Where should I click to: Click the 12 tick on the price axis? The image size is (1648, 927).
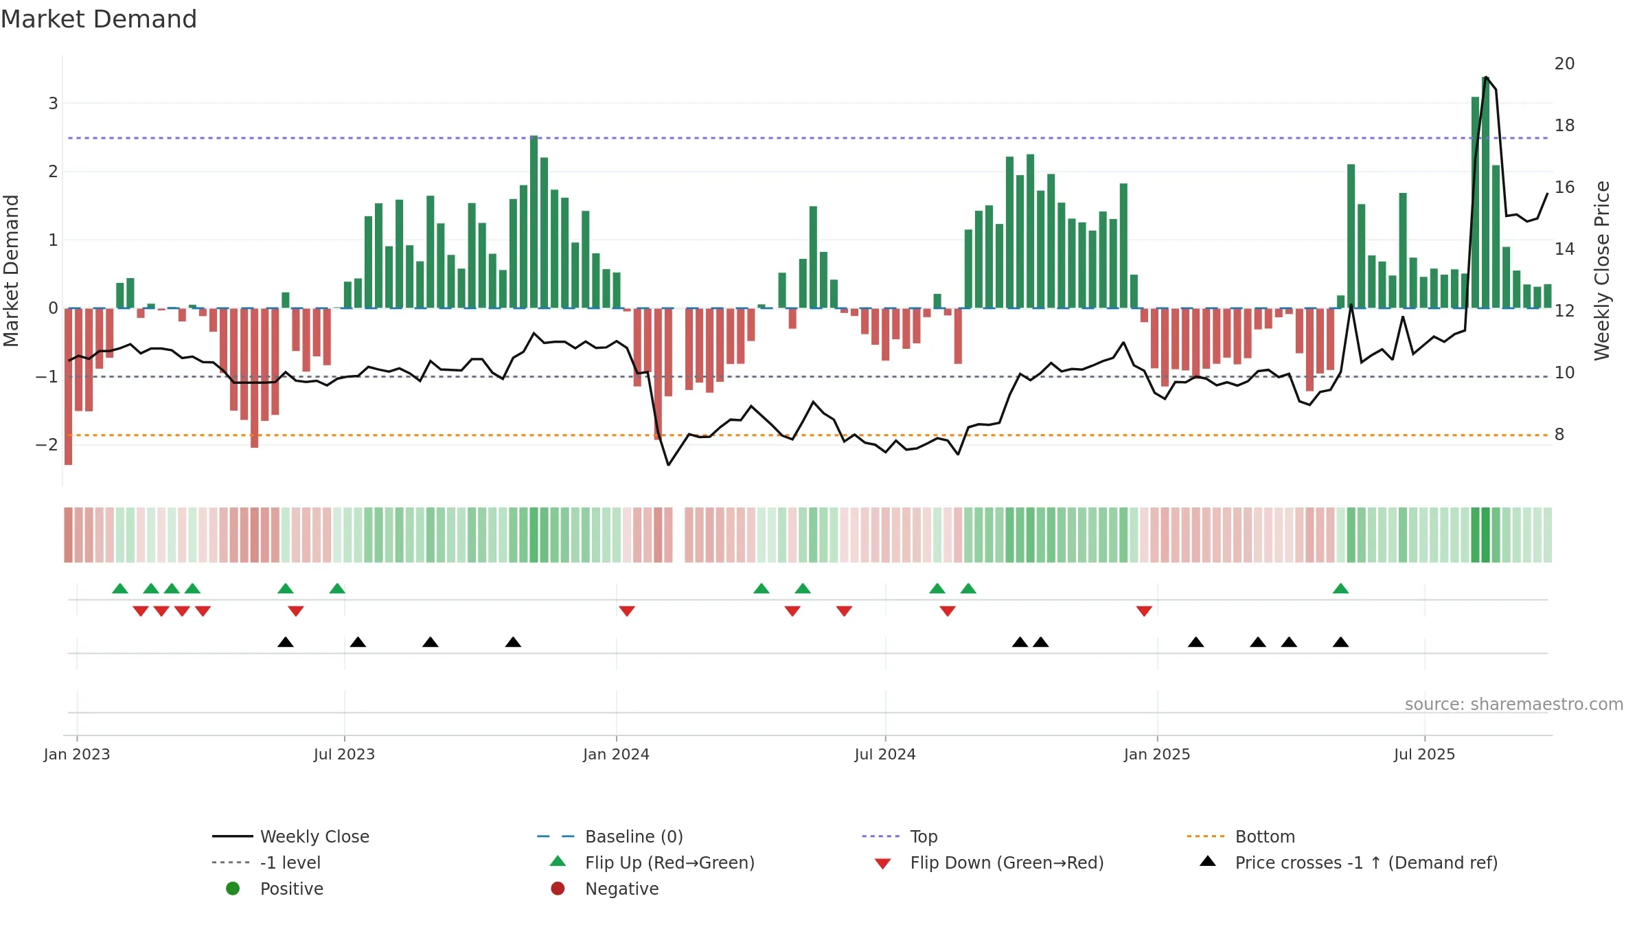pos(1564,310)
